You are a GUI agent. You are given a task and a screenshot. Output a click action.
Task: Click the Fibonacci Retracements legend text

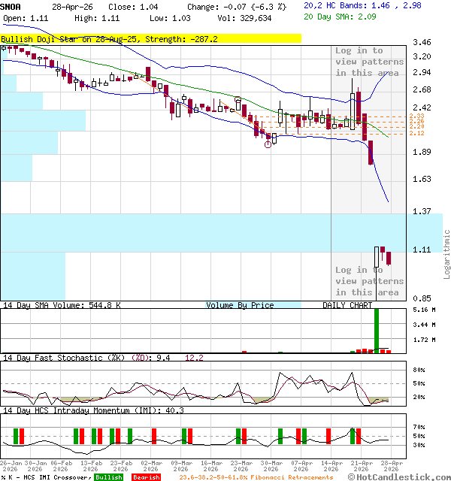256,477
